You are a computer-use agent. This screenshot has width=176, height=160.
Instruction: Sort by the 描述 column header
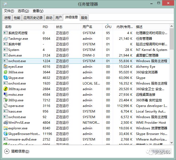(x=152, y=27)
